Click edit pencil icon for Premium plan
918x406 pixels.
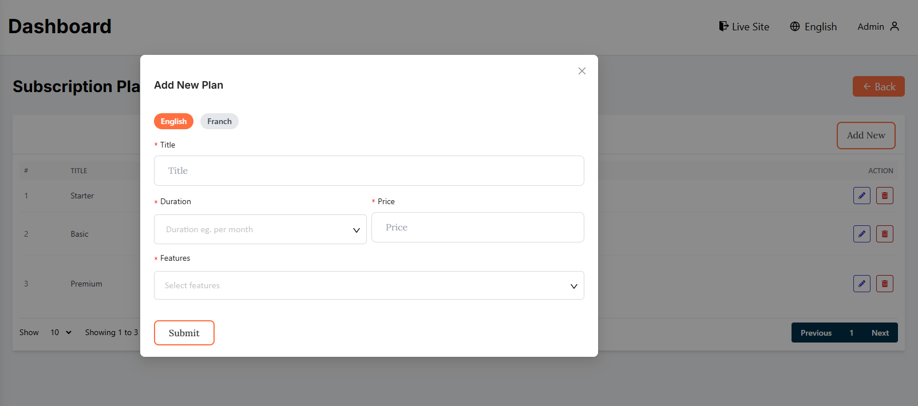[x=861, y=284]
